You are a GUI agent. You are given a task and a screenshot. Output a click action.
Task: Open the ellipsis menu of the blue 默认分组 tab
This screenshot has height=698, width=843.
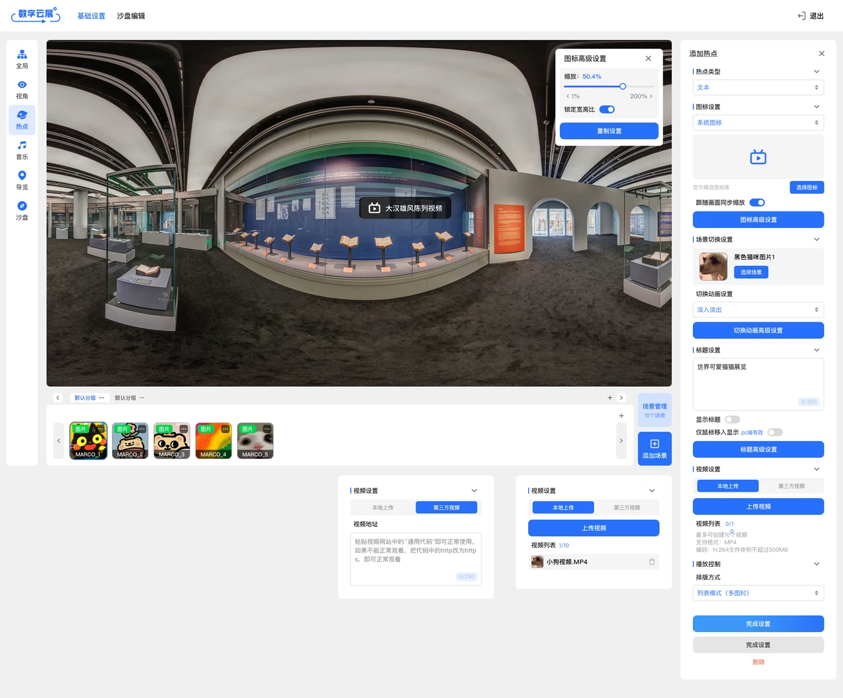tap(101, 397)
